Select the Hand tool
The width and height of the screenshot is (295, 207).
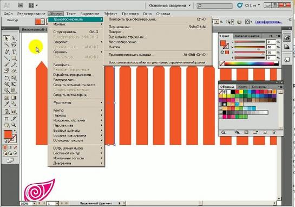[6, 125]
